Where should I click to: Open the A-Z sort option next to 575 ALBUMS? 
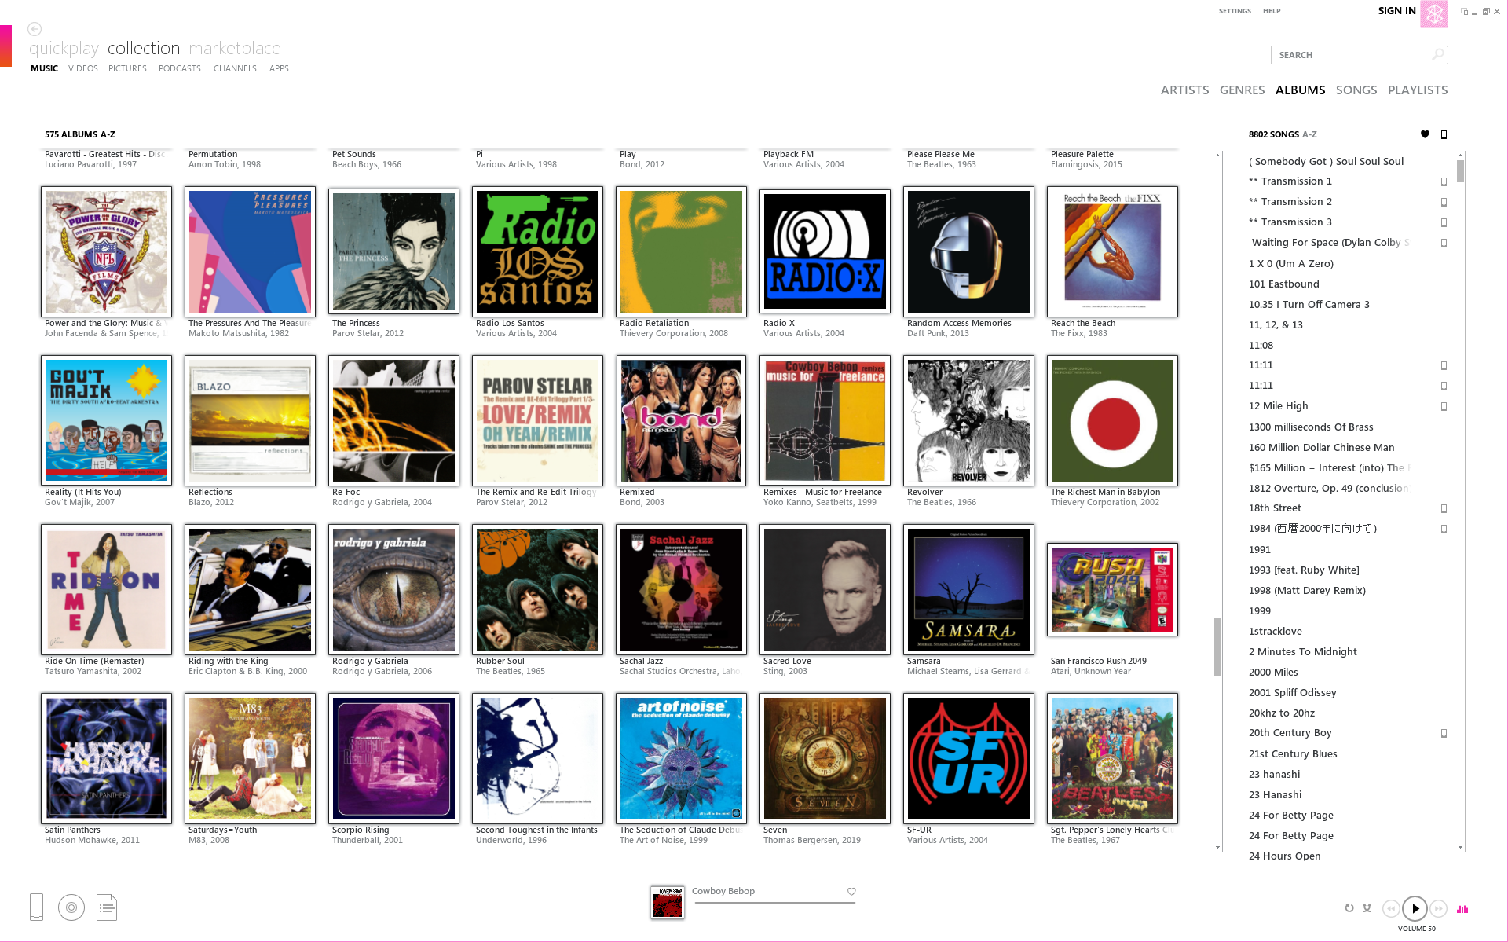[x=108, y=134]
